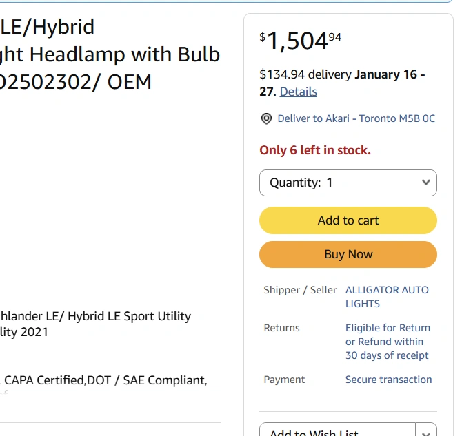The height and width of the screenshot is (436, 462).
Task: Click the $1,504.94 price
Action: [300, 41]
